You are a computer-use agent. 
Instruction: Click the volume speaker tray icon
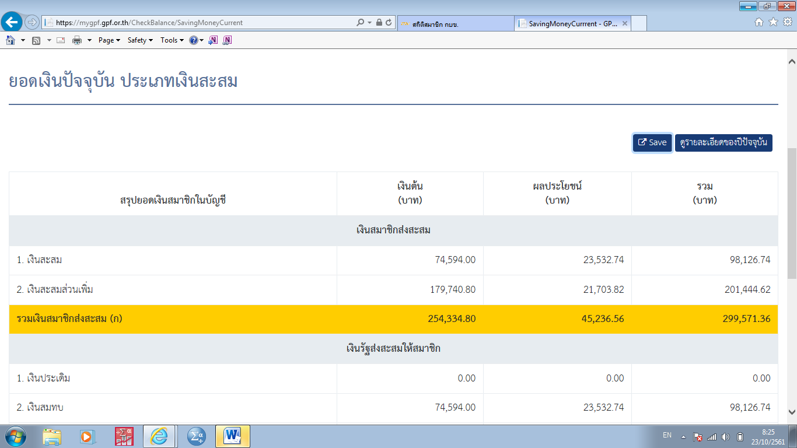pyautogui.click(x=725, y=436)
